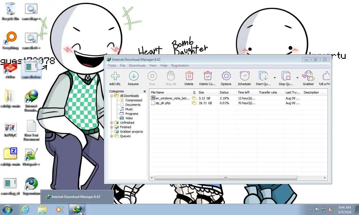Click the Delete Completed toolbar icon
Screen dimensions: 359x215
(x=208, y=78)
